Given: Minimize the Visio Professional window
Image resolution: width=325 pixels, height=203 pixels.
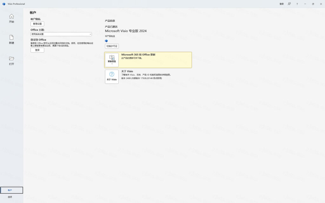Looking at the screenshot, I should [305, 4].
